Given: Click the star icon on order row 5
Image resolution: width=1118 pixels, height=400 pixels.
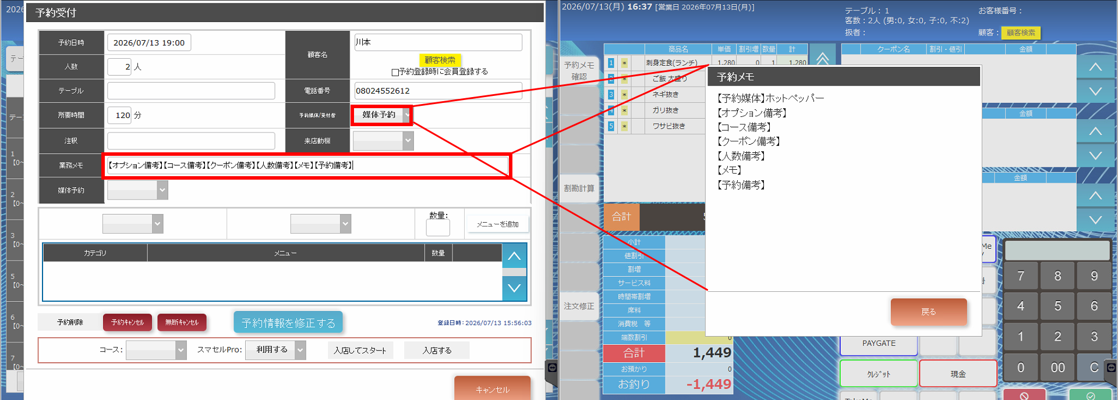Looking at the screenshot, I should (624, 126).
